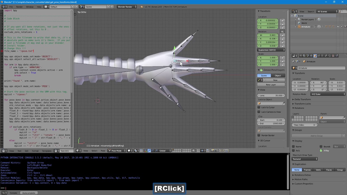Disable the X-Ray display checkbox

321,150
